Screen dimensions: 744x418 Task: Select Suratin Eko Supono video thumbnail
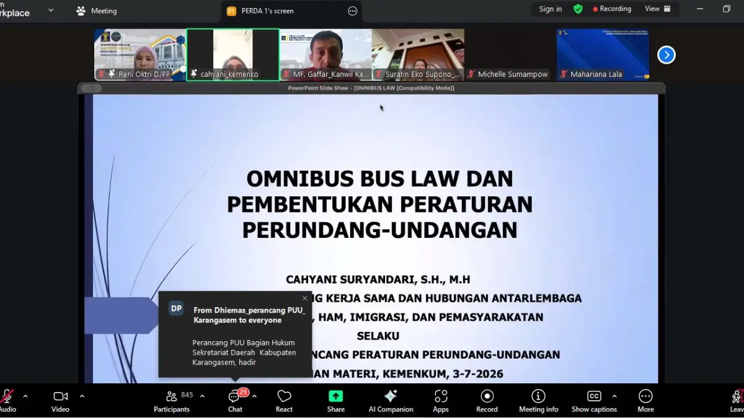418,54
